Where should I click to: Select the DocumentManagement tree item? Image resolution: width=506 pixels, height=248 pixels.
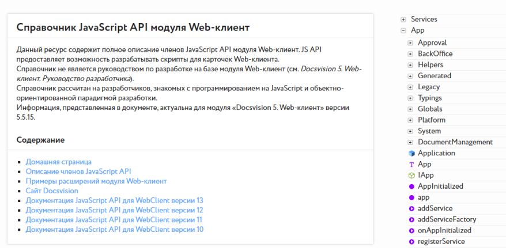(455, 142)
